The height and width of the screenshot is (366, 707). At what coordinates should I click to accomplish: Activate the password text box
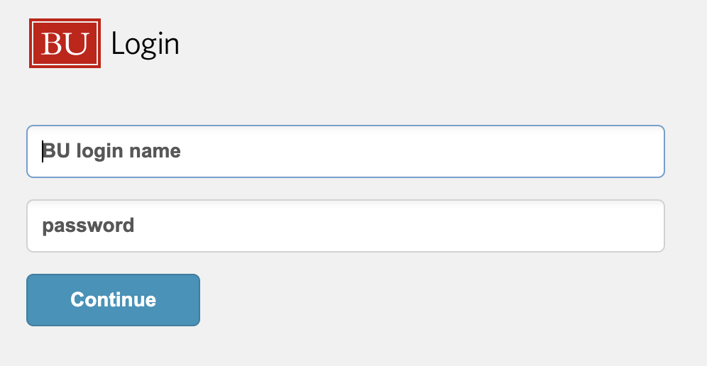346,226
